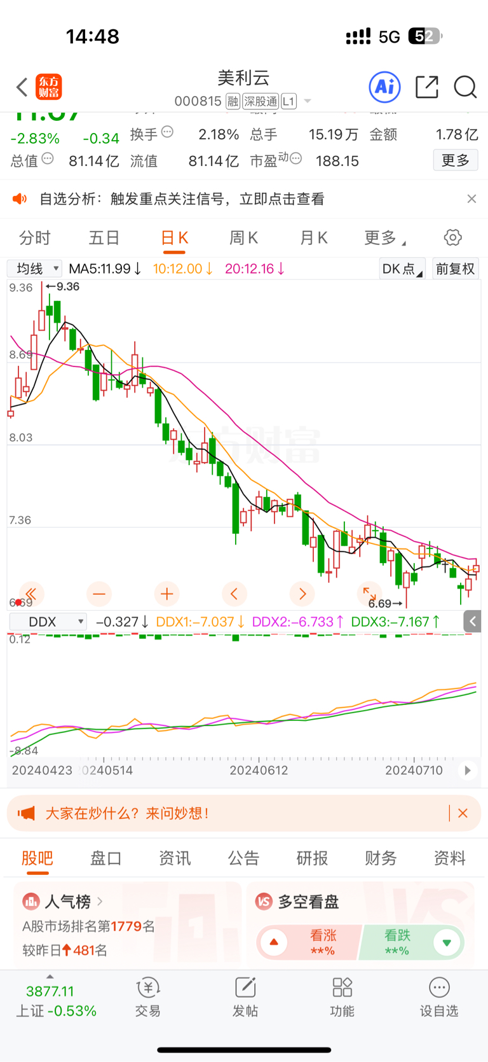Open the 交易 trade icon
This screenshot has height=1062, width=488.
148,988
